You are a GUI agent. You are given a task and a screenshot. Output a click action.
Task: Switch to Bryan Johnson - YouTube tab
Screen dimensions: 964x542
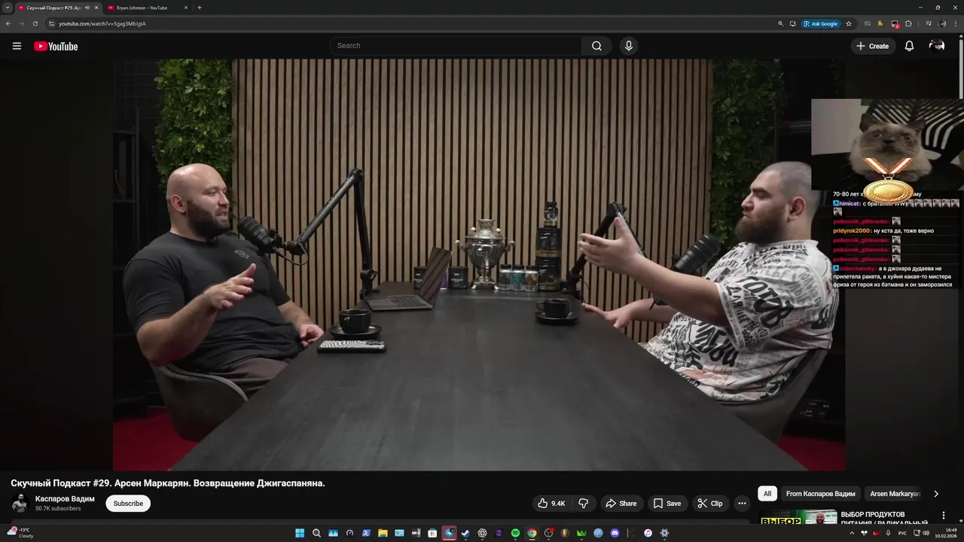coord(147,8)
